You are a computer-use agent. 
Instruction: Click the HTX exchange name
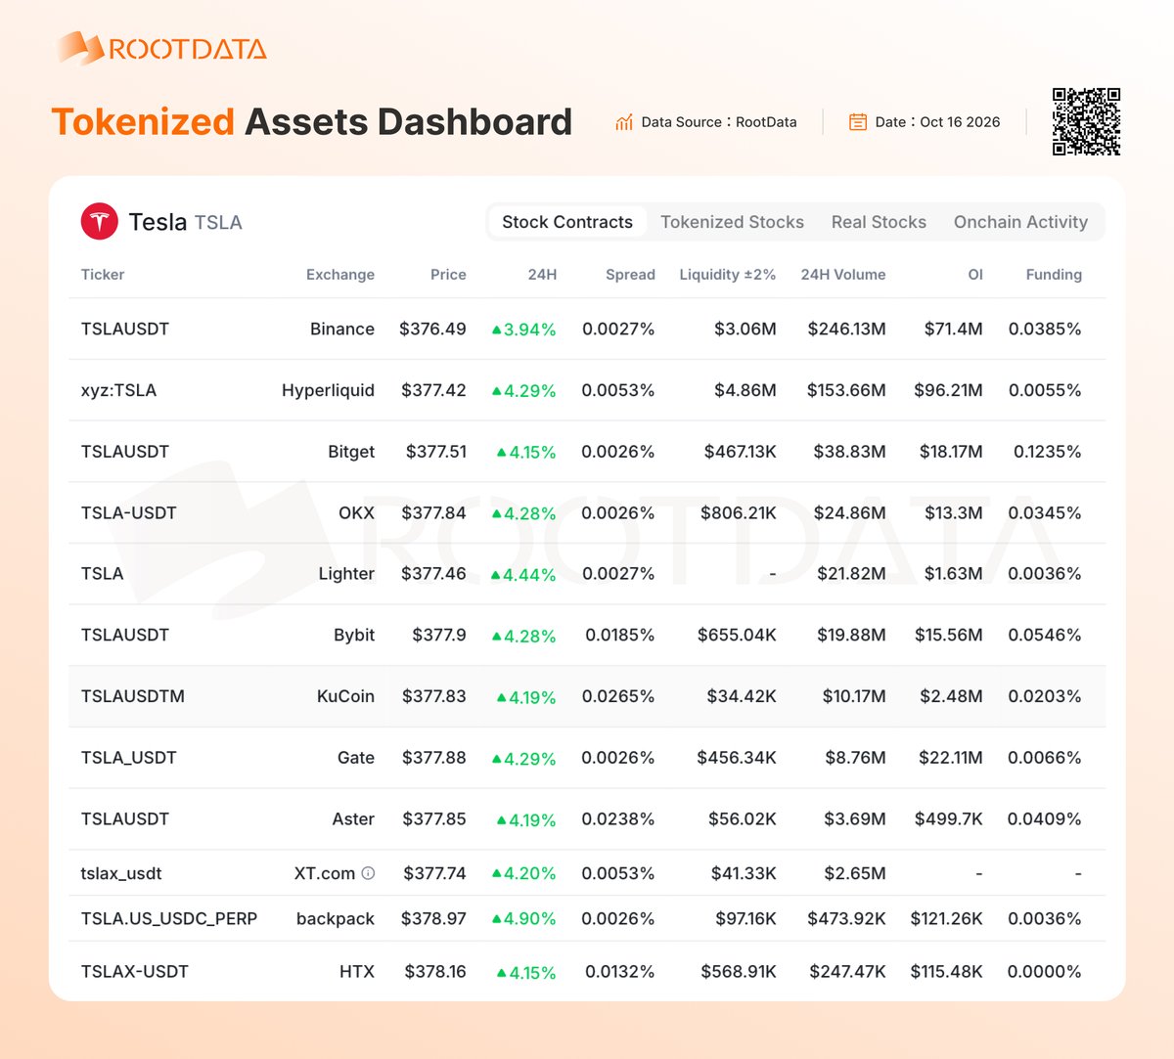pyautogui.click(x=357, y=972)
